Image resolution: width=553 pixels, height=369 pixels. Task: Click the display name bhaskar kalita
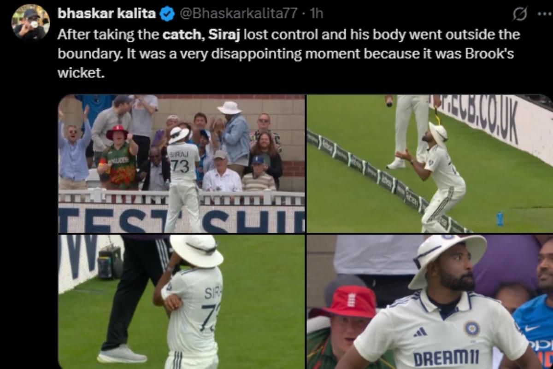(x=106, y=14)
